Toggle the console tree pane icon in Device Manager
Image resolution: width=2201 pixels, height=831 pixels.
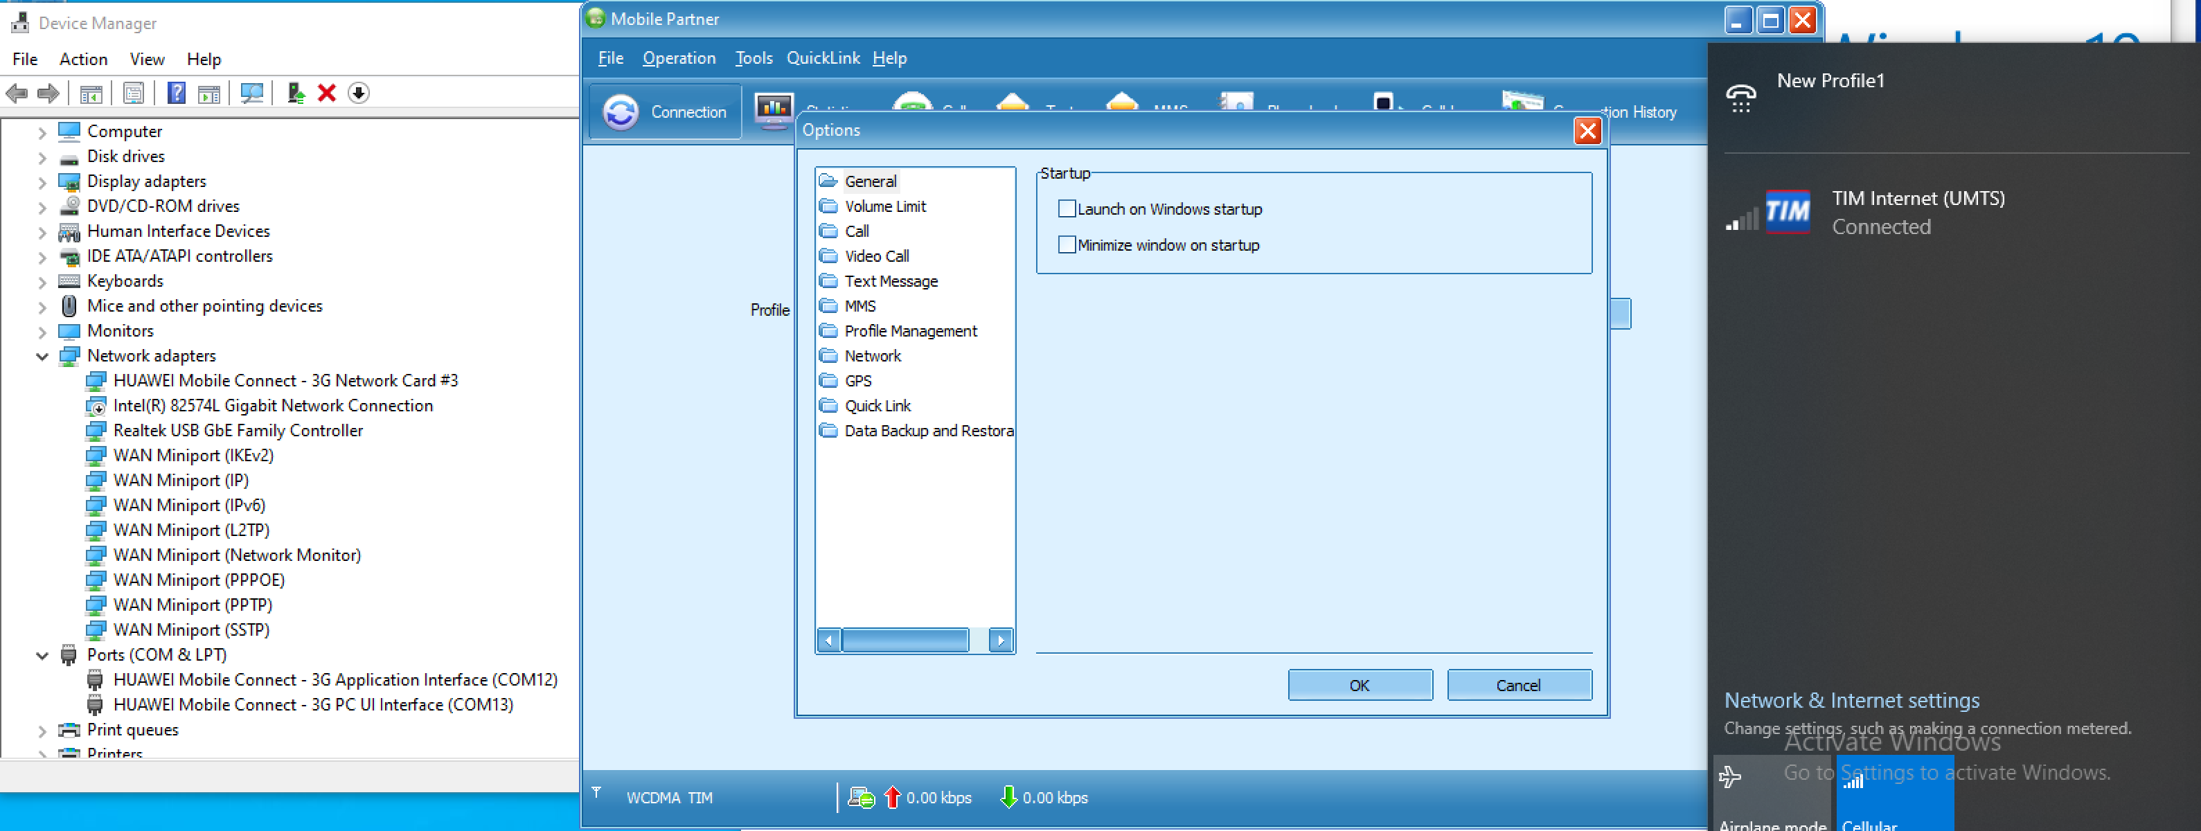91,93
